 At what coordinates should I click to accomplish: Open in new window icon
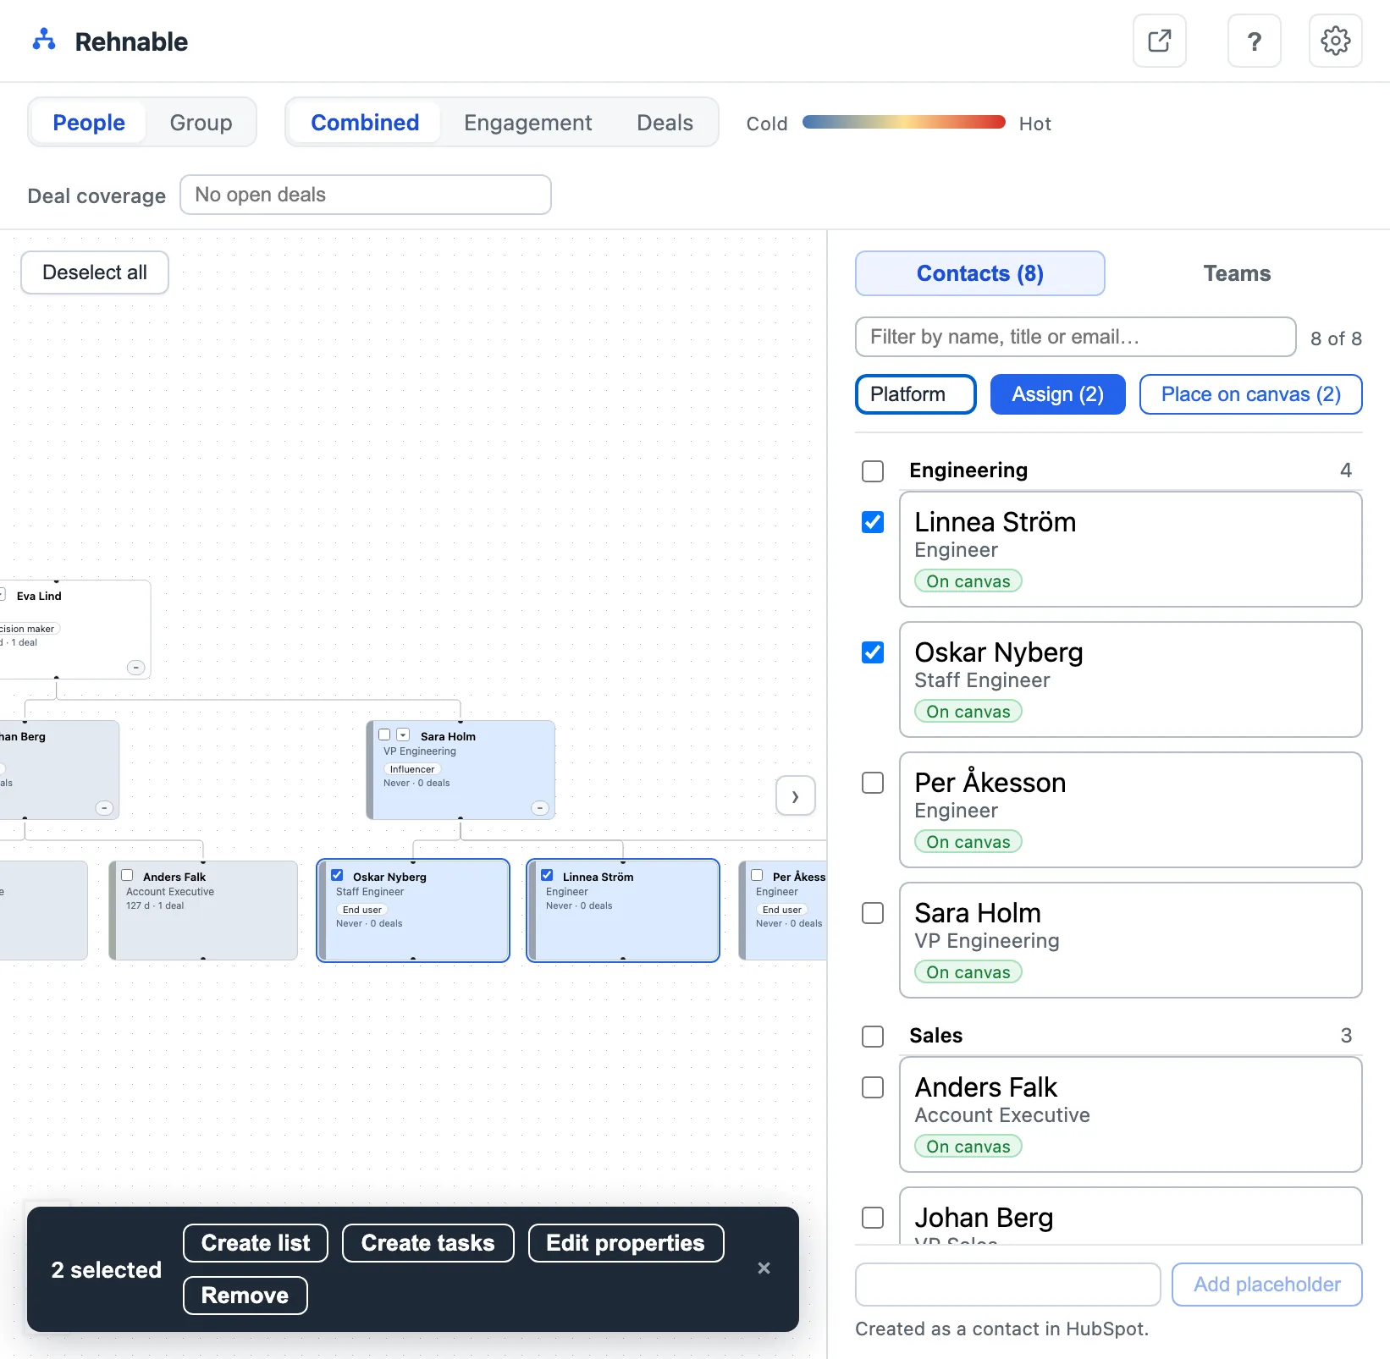click(x=1159, y=41)
